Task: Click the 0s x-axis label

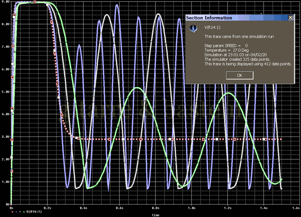Action: [x=11, y=208]
